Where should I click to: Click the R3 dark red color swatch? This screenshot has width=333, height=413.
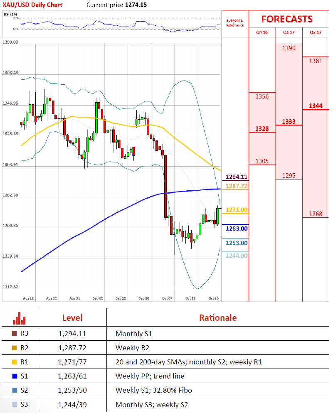tap(15, 334)
